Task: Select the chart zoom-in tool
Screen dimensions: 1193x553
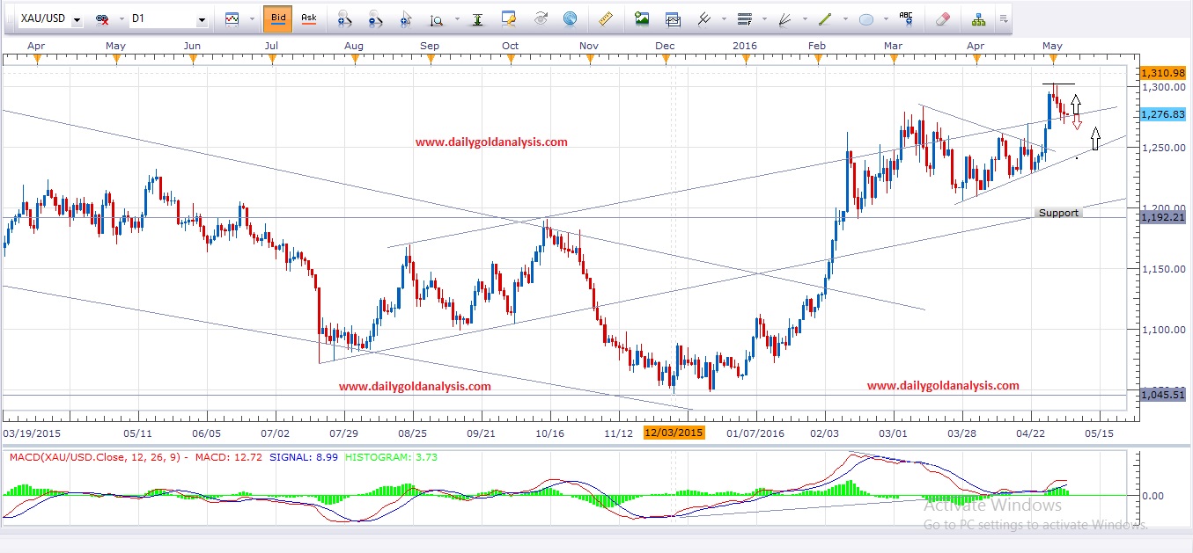Action: [x=344, y=18]
